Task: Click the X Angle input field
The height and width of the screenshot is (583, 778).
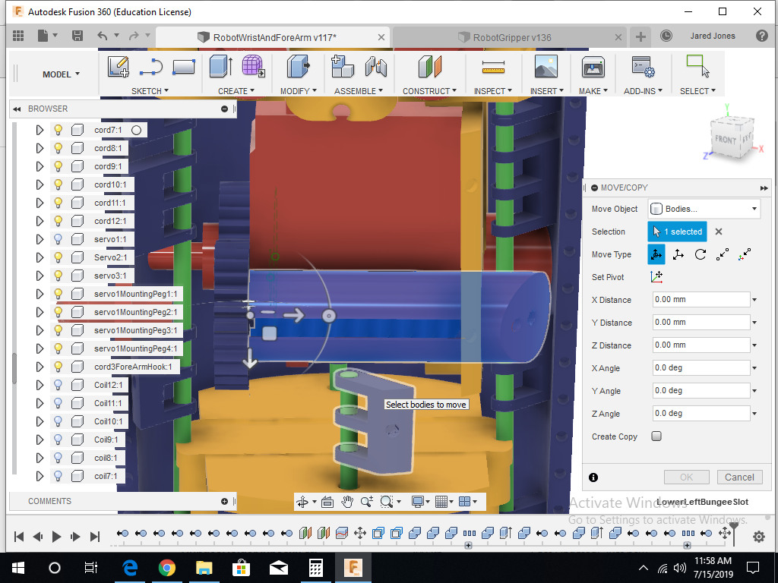Action: 701,368
